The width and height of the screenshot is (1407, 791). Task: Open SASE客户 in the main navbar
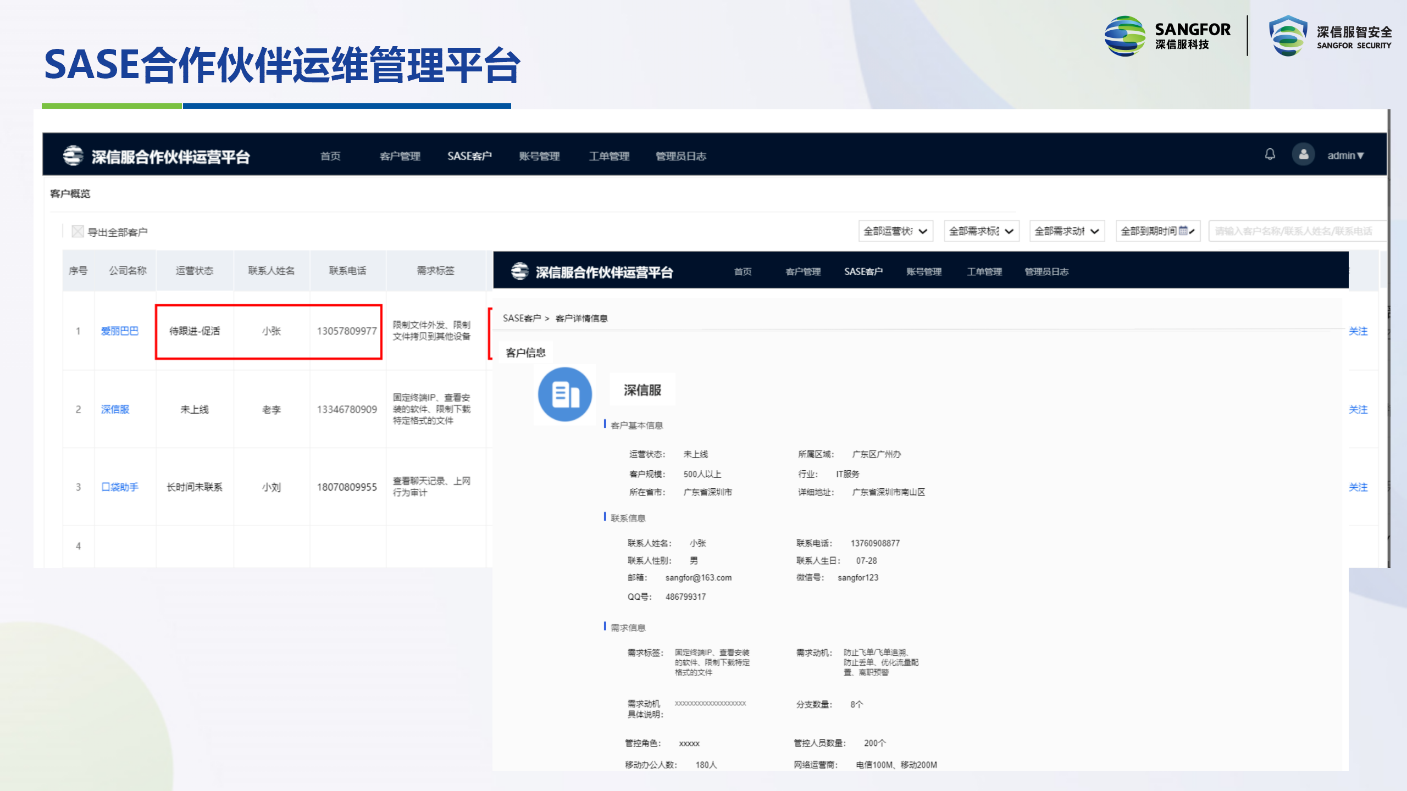[x=469, y=156]
